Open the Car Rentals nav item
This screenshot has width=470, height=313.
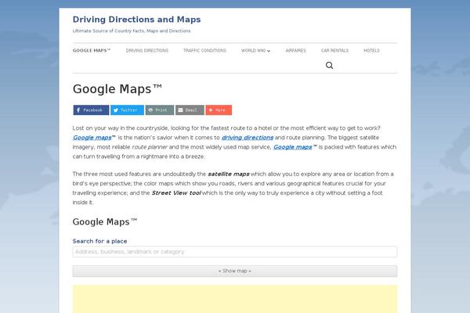coord(334,51)
